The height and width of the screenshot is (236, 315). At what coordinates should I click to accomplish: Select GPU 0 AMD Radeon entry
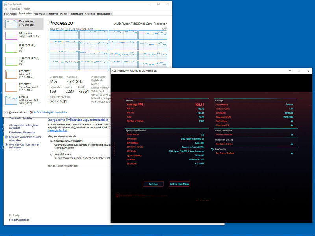pos(23,100)
